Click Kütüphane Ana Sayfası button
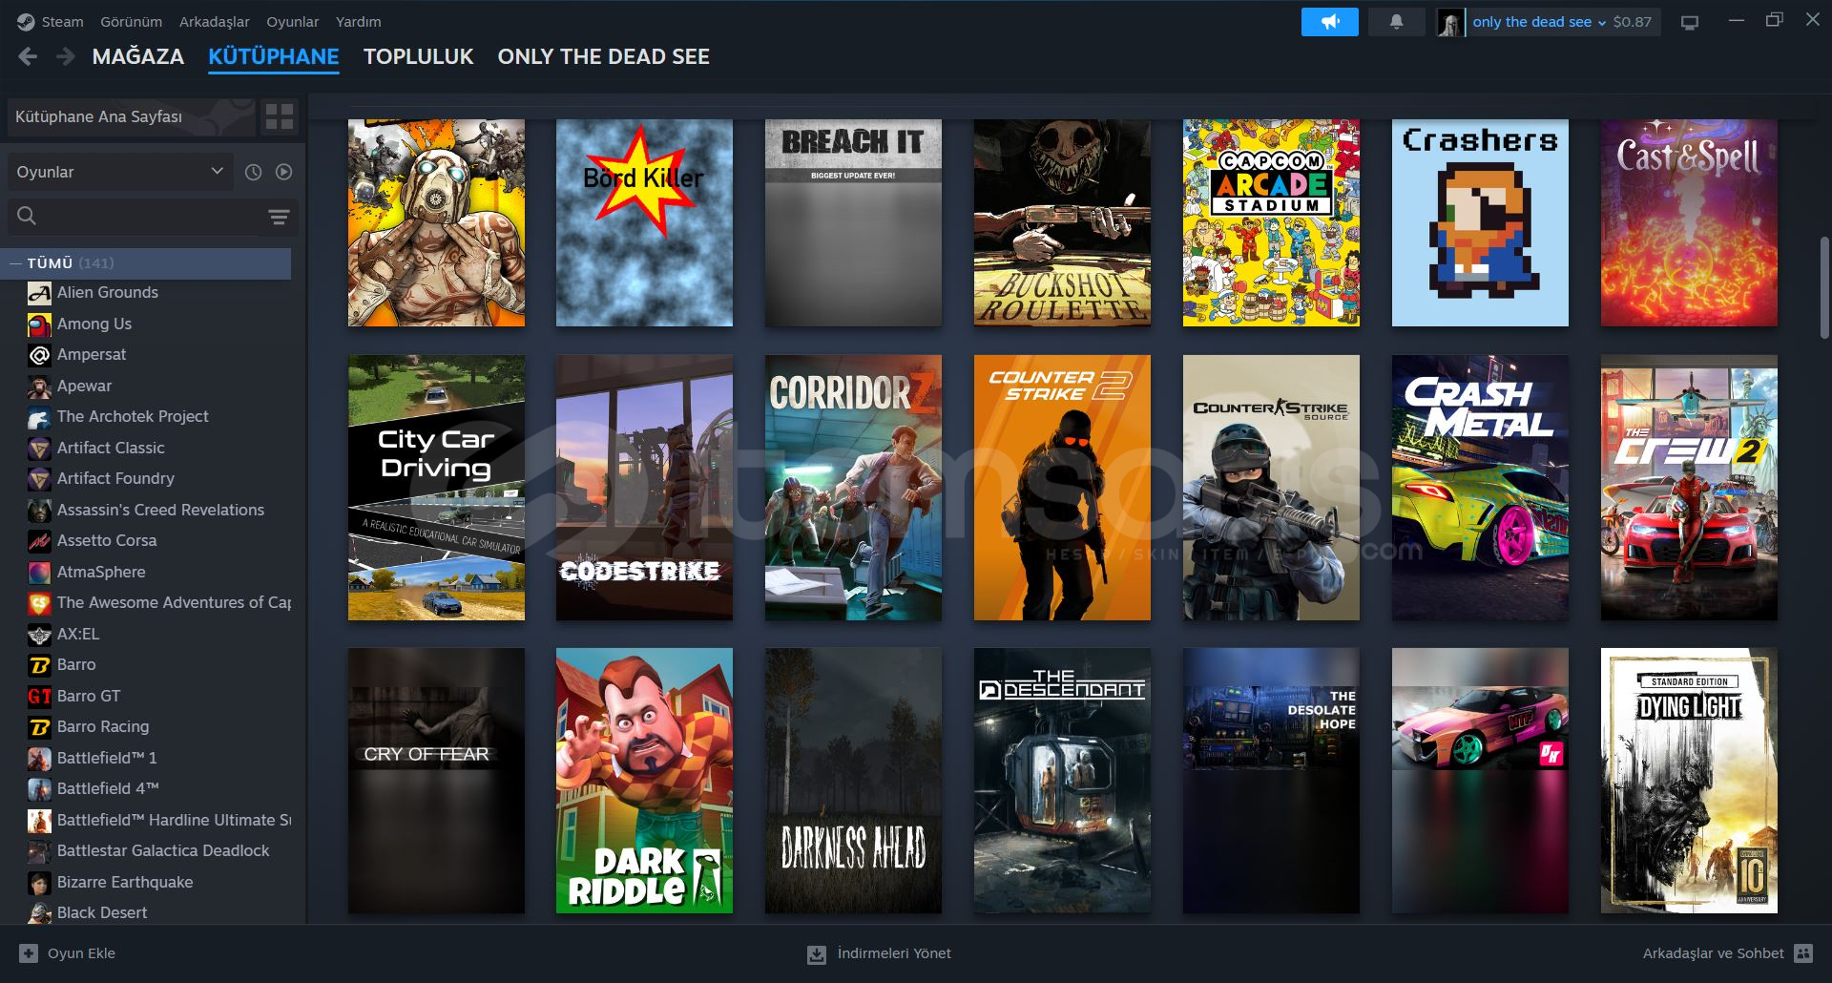 coord(132,116)
